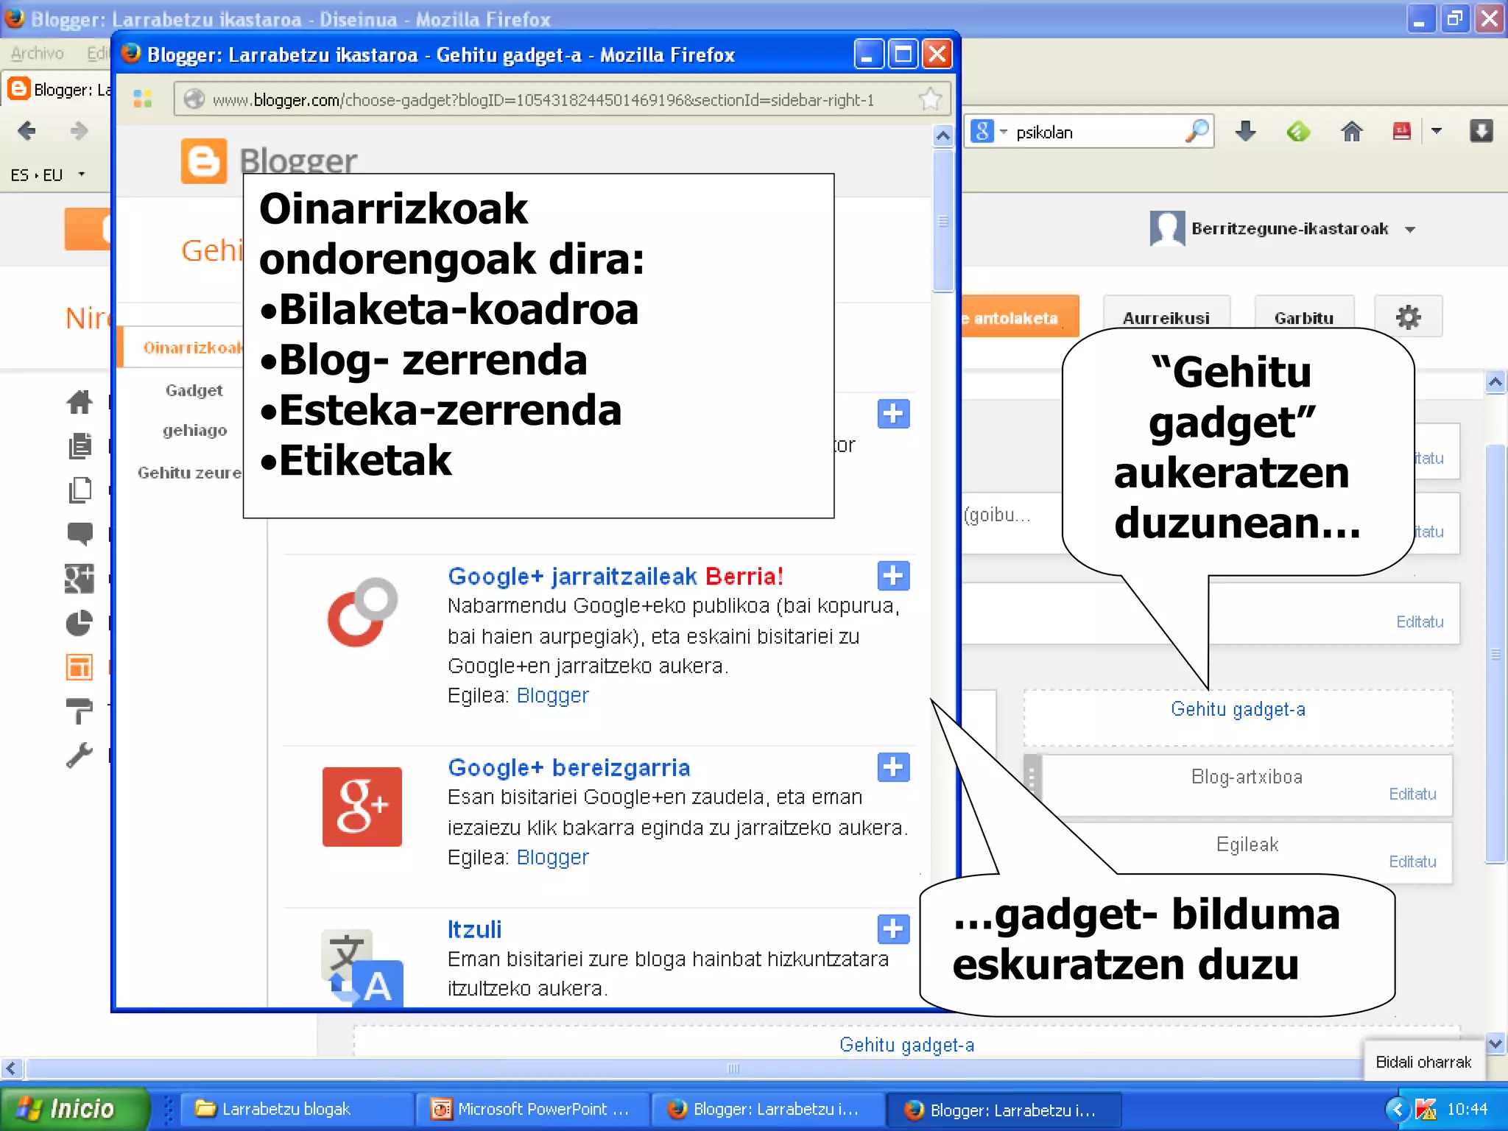Click the Aurreikusi preview button
Viewport: 1508px width, 1131px height.
tap(1166, 317)
